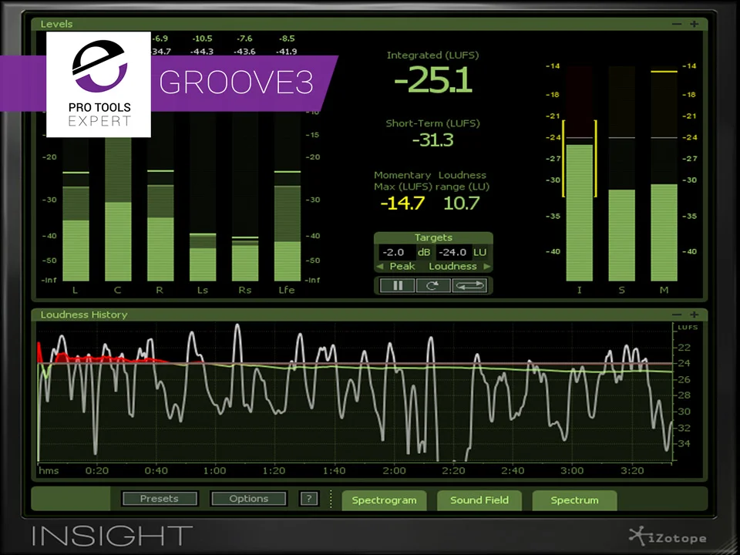This screenshot has height=555, width=740.
Task: Click the Integrated (I) loudness meter bar
Action: 580,173
